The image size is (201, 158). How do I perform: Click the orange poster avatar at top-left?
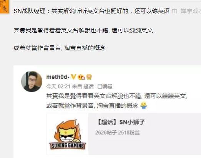pos(4,7)
